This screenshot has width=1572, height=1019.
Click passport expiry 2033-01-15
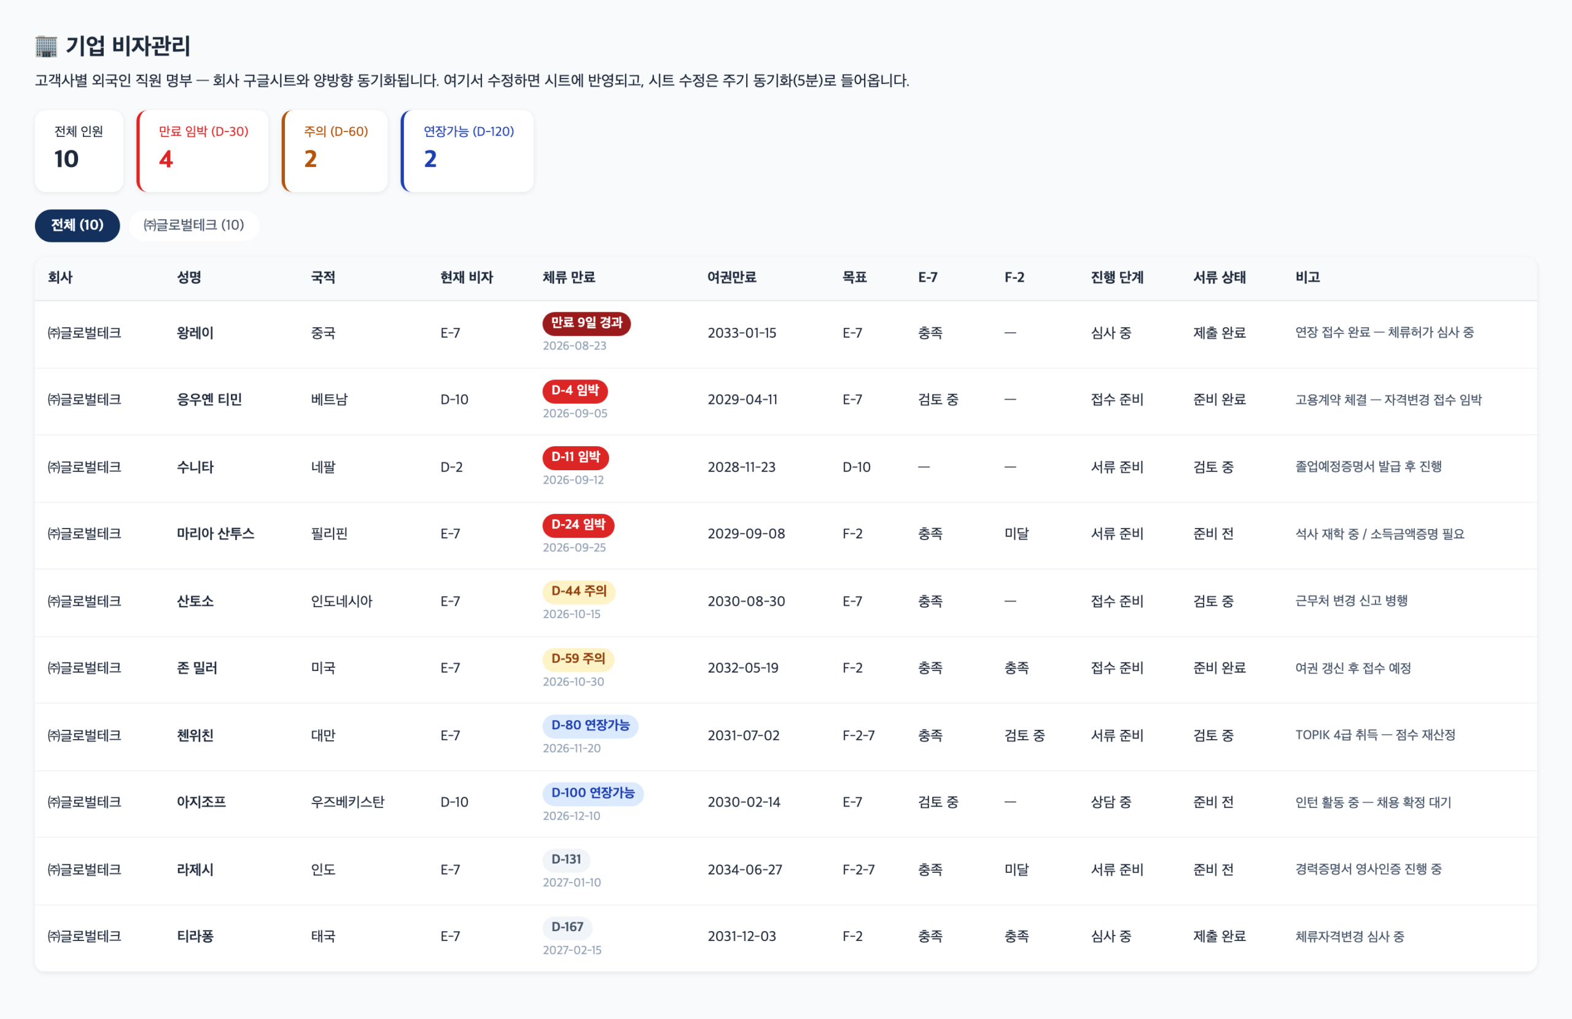tap(742, 333)
